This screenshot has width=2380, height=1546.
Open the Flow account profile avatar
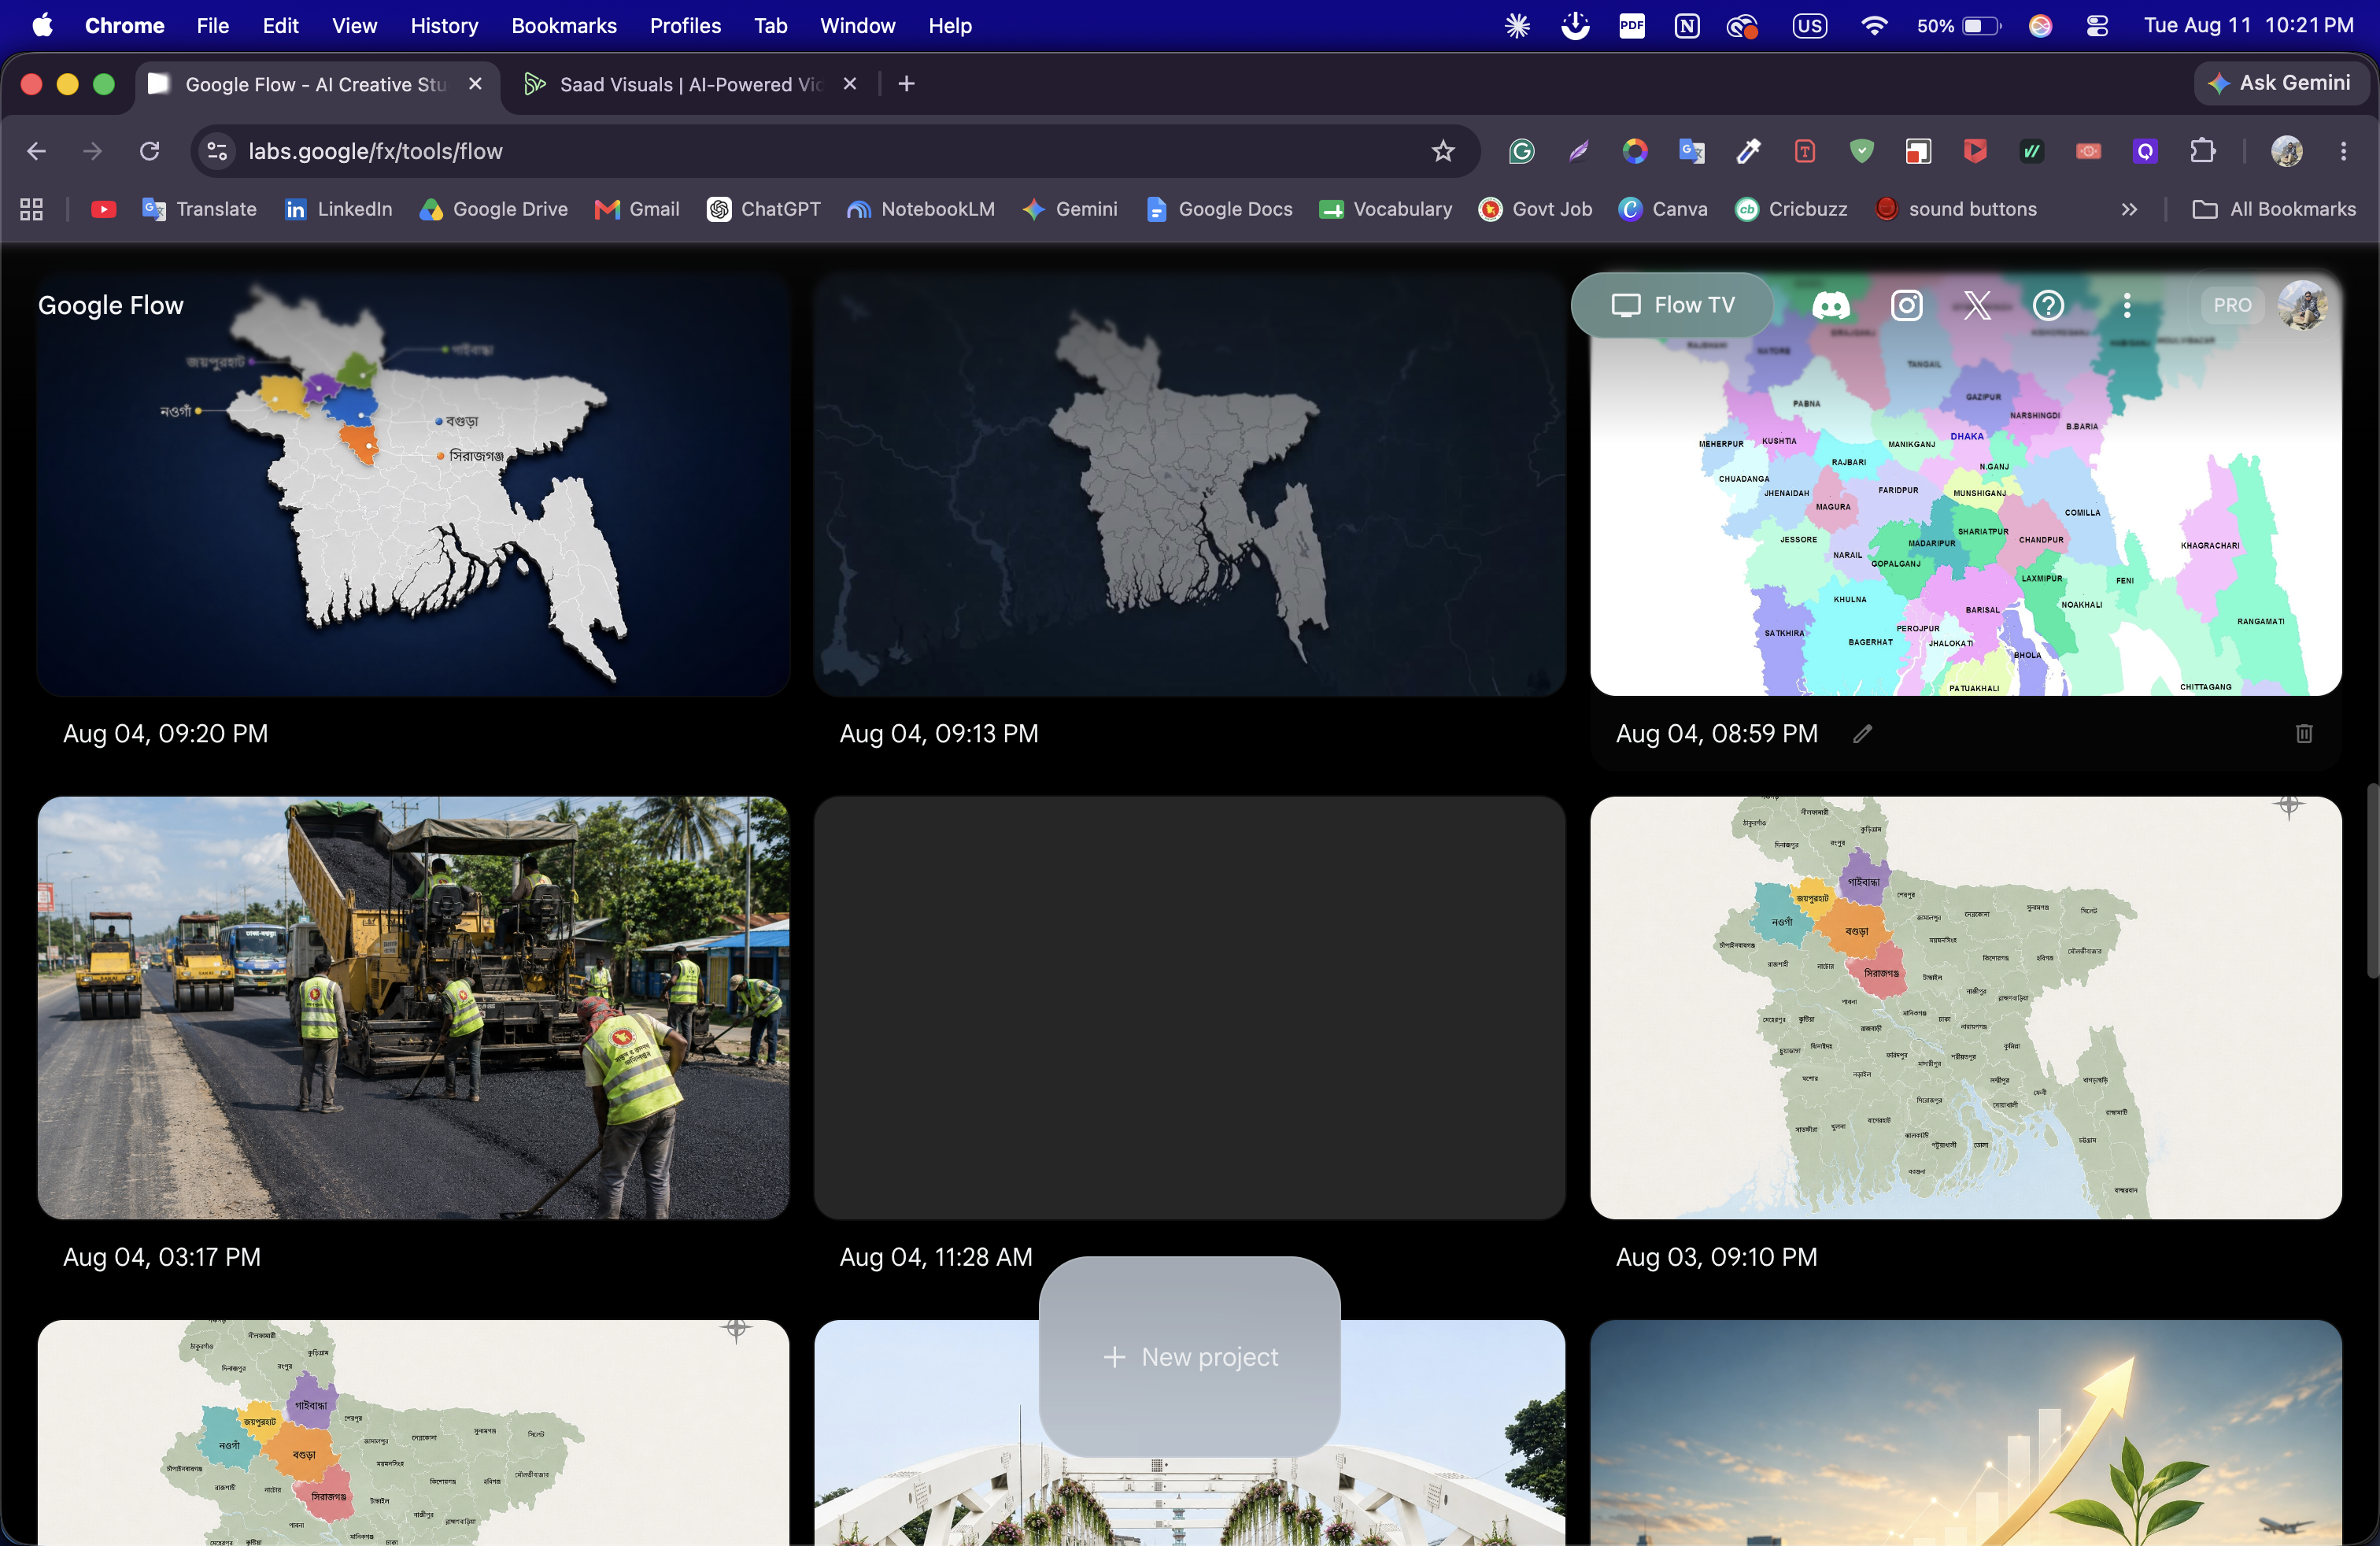(2302, 305)
